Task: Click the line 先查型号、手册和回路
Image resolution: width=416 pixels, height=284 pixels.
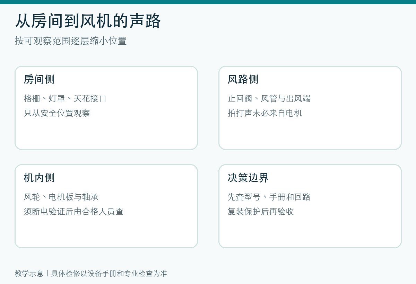Action: (x=269, y=197)
